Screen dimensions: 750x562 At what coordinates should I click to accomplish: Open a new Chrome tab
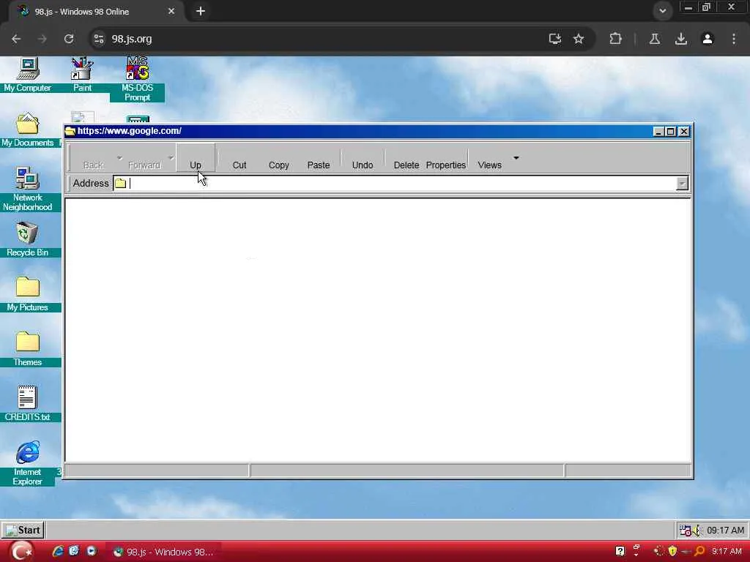(201, 11)
